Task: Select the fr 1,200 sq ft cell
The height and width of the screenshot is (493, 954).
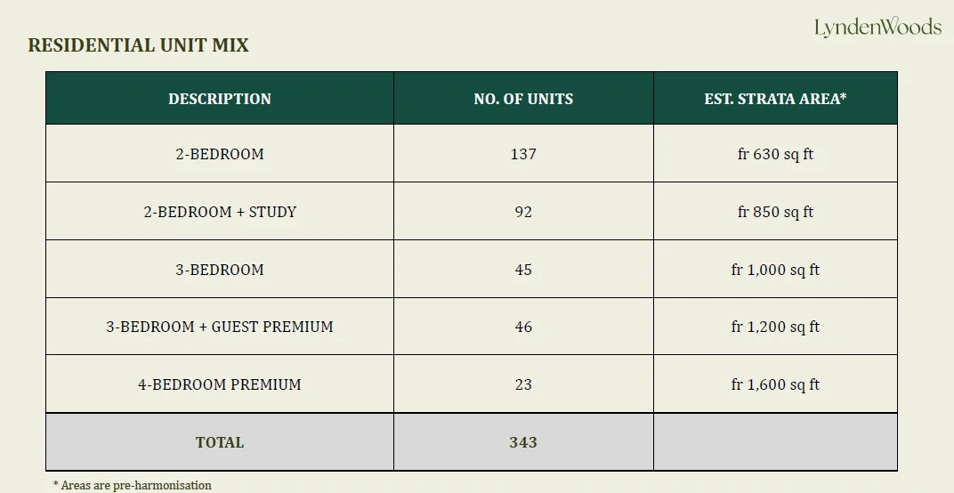Action: point(775,327)
